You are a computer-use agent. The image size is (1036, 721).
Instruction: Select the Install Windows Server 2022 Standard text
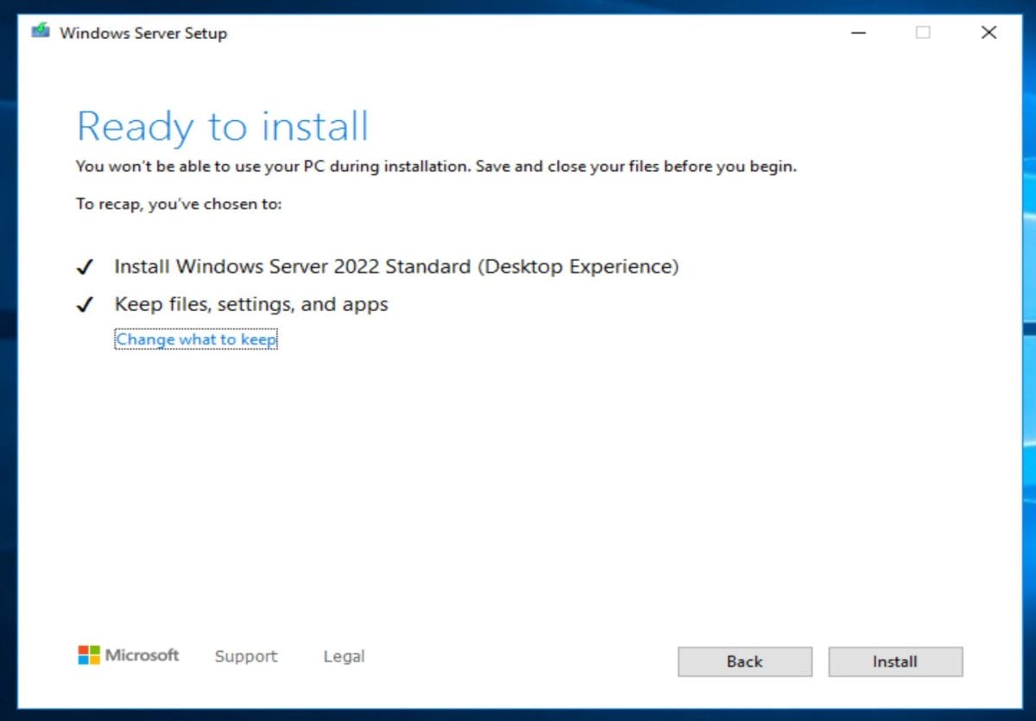[x=395, y=266]
